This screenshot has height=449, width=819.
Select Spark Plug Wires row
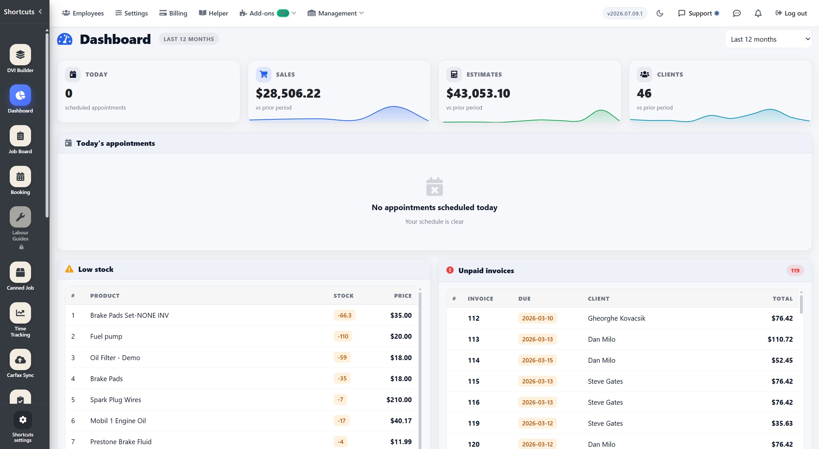242,400
